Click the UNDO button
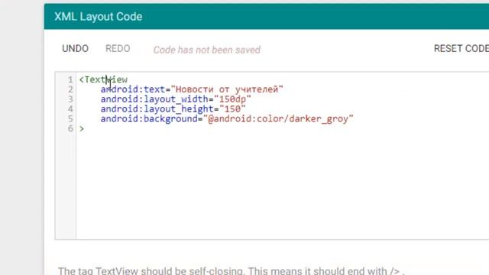Image resolution: width=489 pixels, height=275 pixels. [x=75, y=49]
